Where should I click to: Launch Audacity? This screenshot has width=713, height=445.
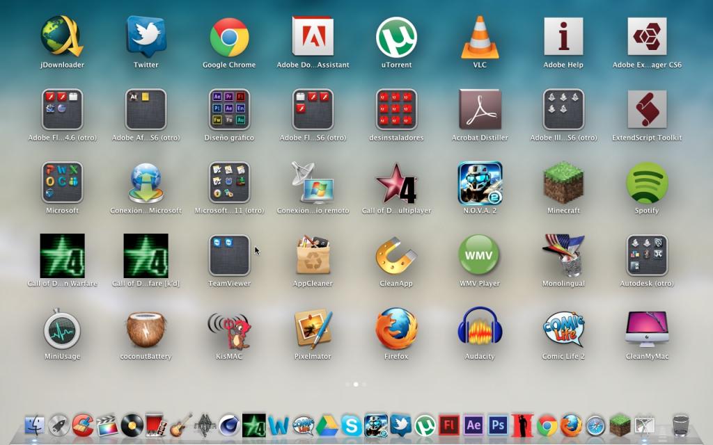tap(480, 328)
